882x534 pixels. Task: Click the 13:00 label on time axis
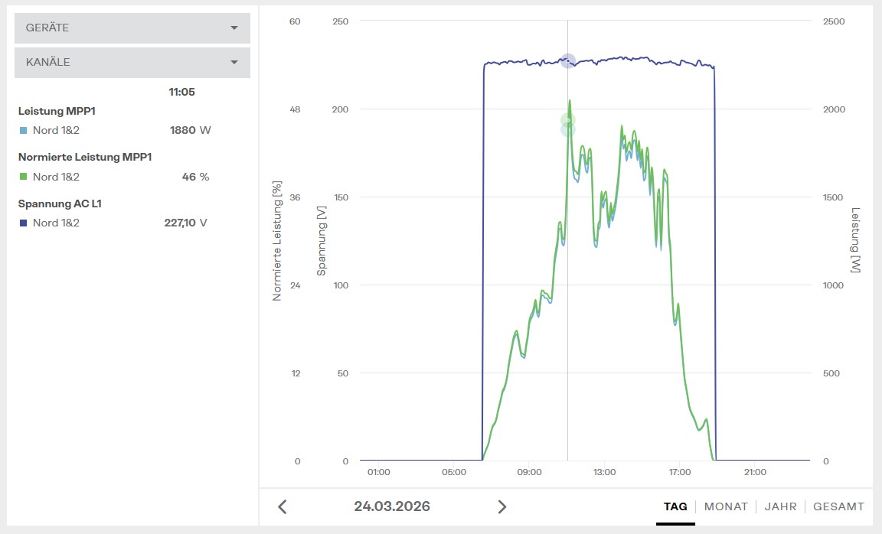pos(604,472)
